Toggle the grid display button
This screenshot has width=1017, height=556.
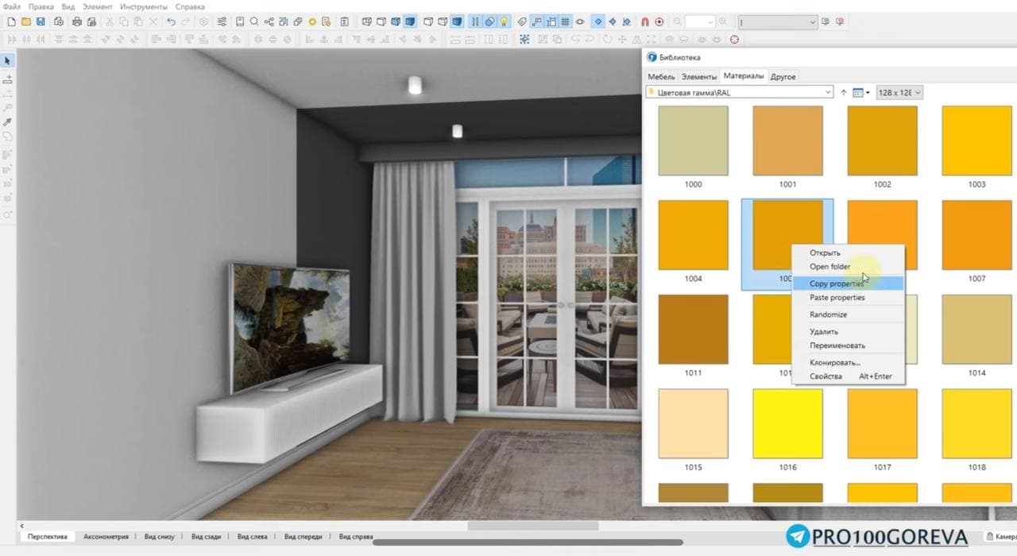click(x=565, y=21)
